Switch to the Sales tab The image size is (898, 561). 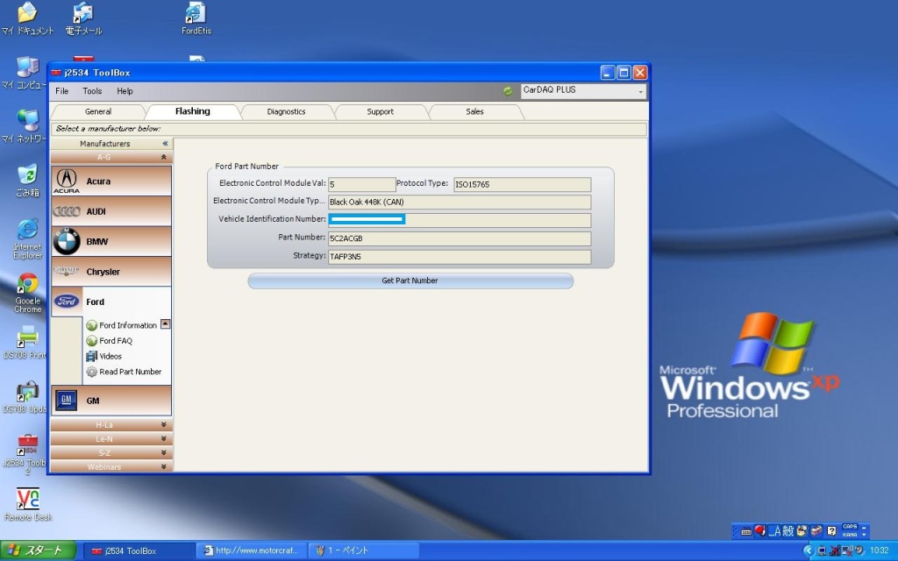pyautogui.click(x=474, y=111)
